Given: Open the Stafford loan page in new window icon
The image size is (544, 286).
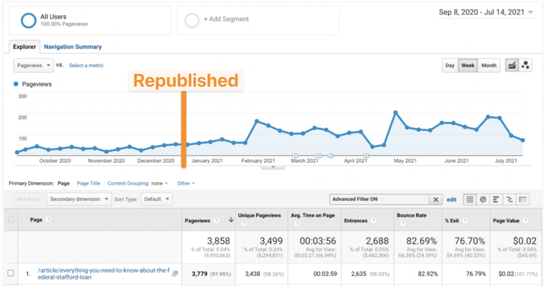Looking at the screenshot, I should [x=175, y=274].
